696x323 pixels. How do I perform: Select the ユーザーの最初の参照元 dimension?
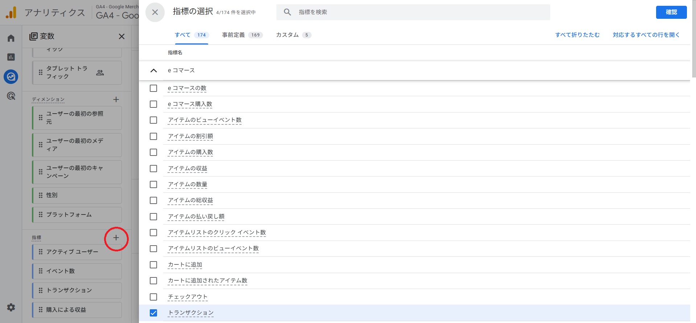click(77, 118)
